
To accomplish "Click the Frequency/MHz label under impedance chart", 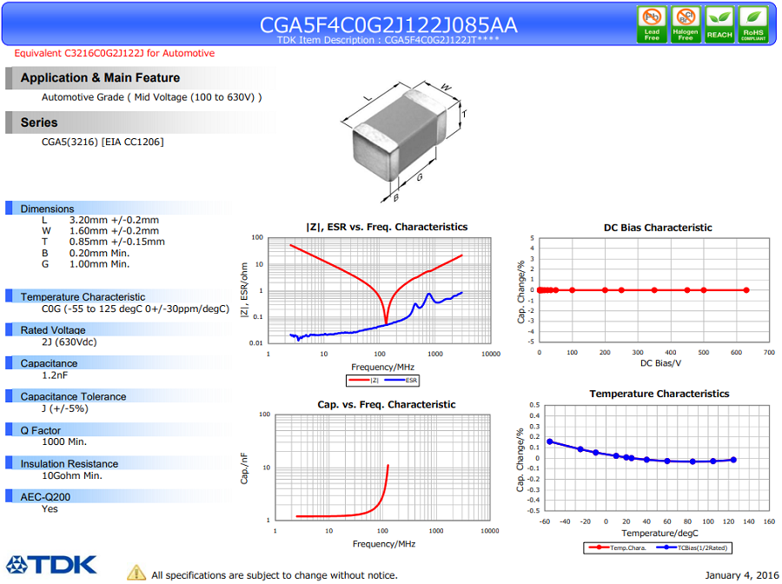I will click(x=382, y=367).
